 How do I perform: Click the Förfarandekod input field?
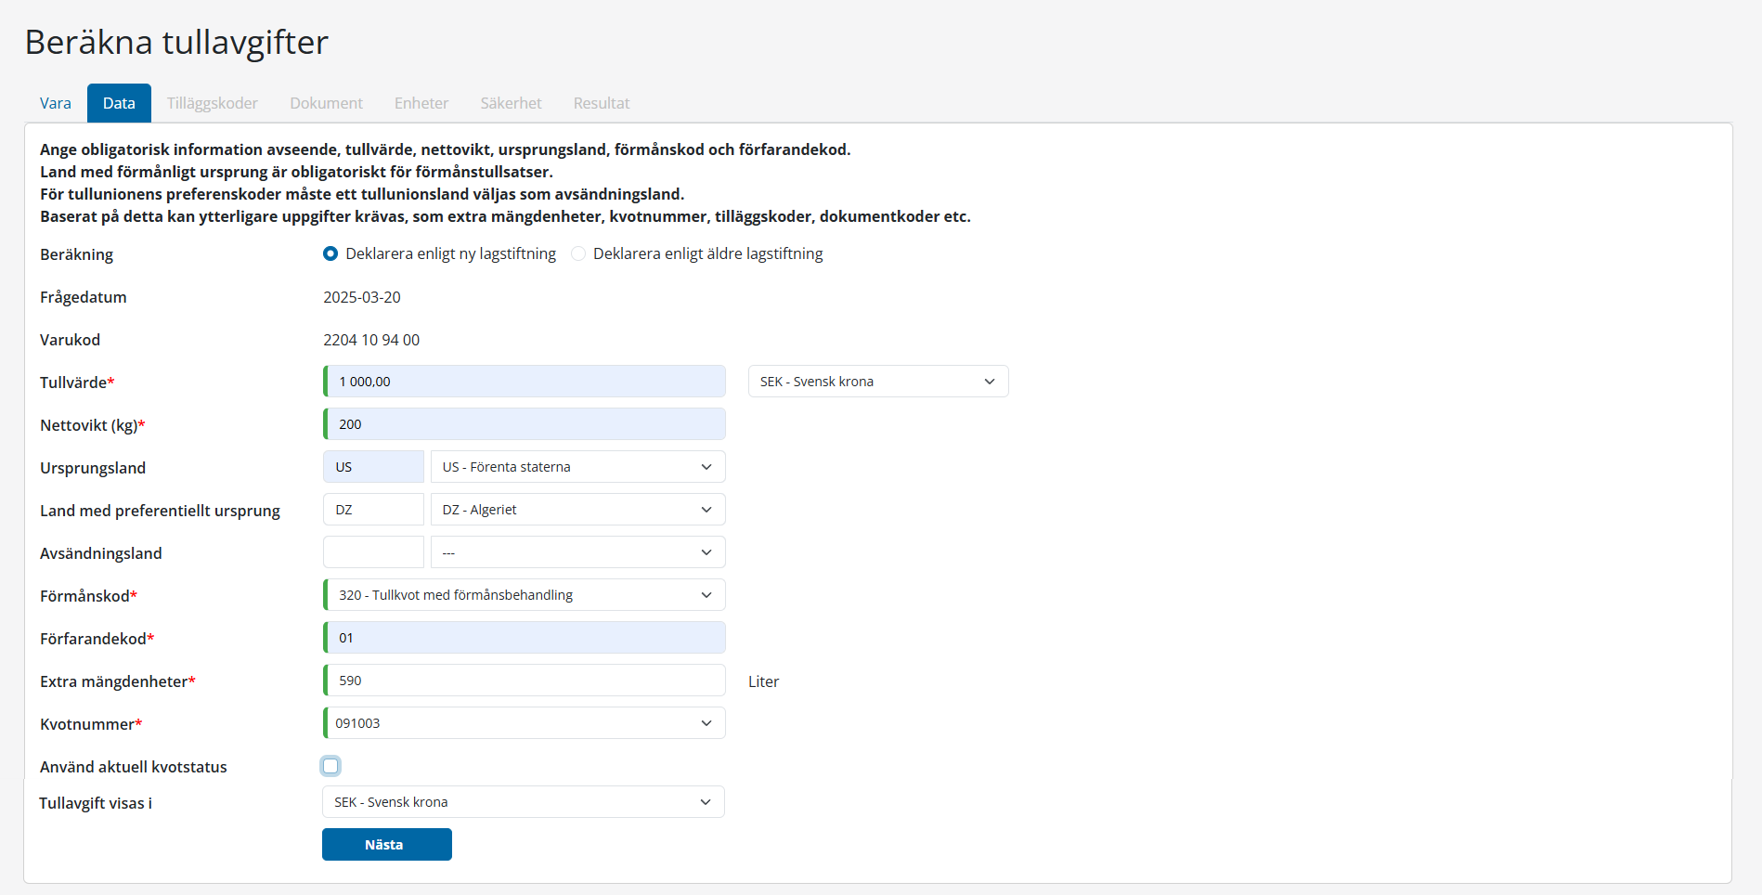525,638
